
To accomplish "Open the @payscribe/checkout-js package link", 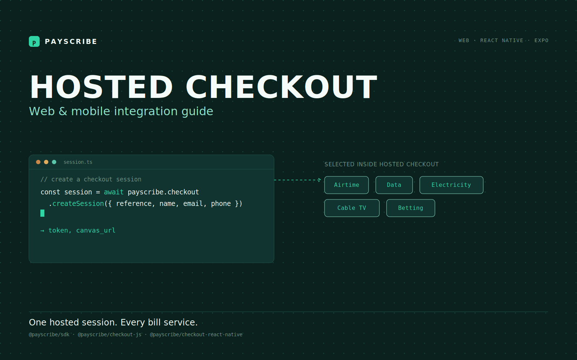I will (110, 334).
